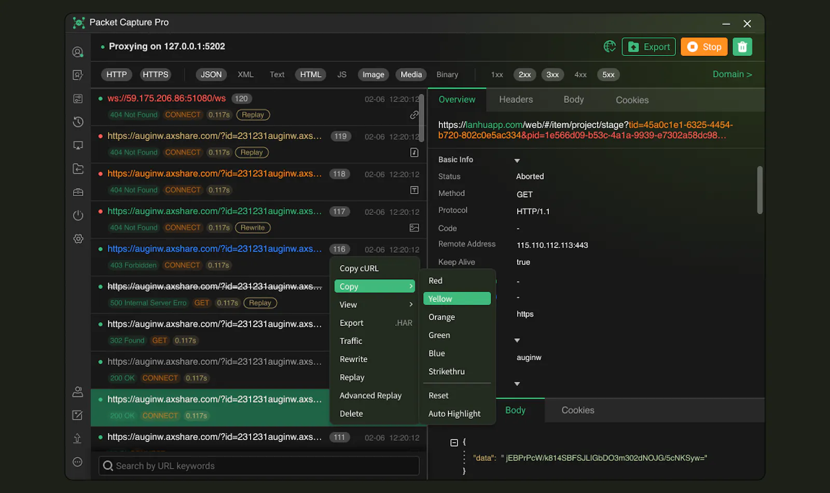The height and width of the screenshot is (493, 830).
Task: Toggle the section arrow below auginw
Action: [x=517, y=384]
